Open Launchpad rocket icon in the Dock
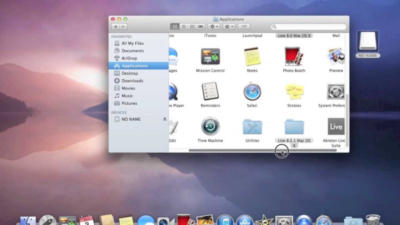This screenshot has height=225, width=400. pyautogui.click(x=47, y=220)
